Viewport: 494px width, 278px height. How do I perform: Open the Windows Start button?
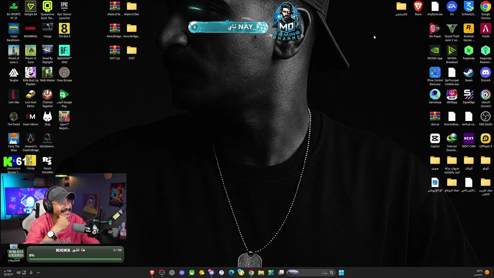click(342, 273)
